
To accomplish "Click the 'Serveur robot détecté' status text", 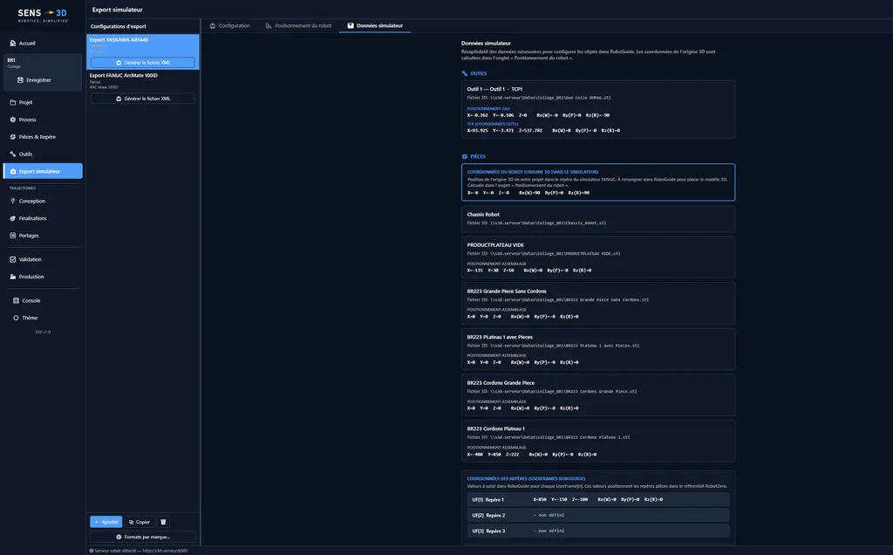I will 141,551.
